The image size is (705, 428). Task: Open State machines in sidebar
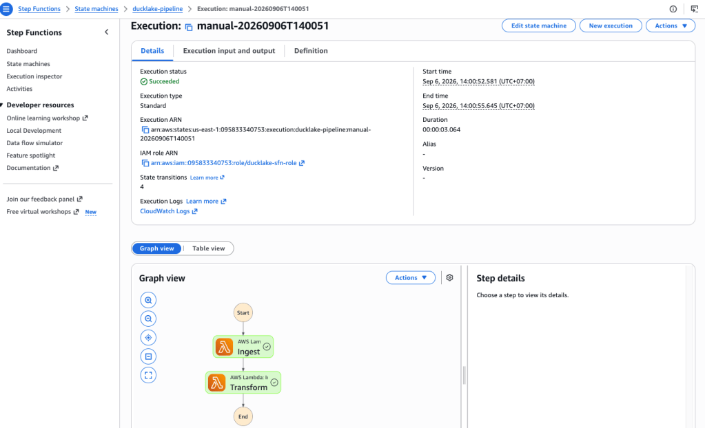click(x=28, y=64)
